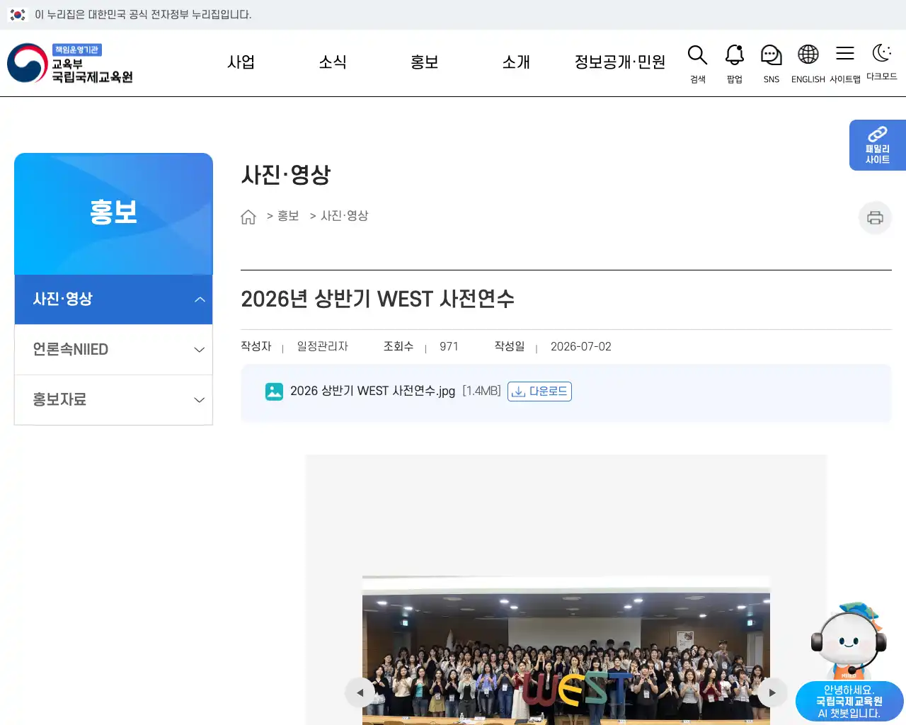
Task: Click the 홍보 breadcrumb link
Action: [288, 216]
